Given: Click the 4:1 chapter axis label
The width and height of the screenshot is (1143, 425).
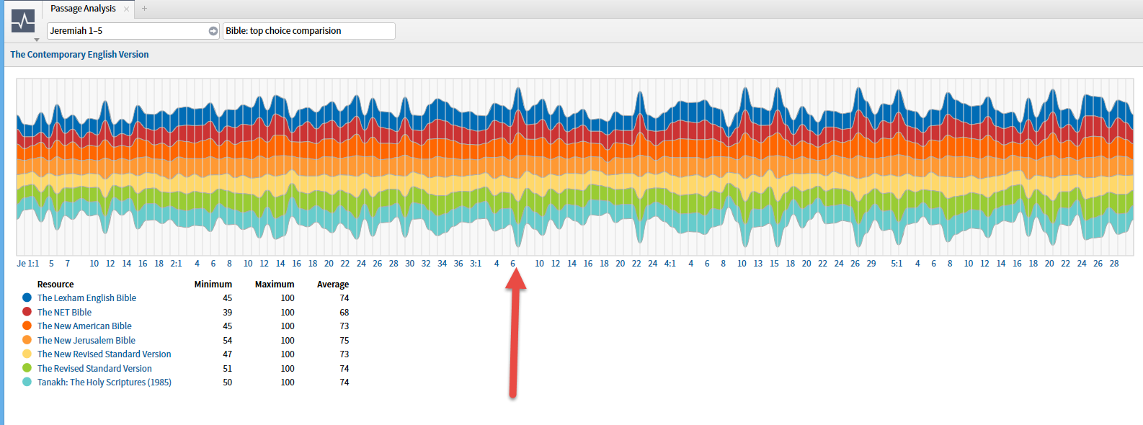Looking at the screenshot, I should 670,264.
